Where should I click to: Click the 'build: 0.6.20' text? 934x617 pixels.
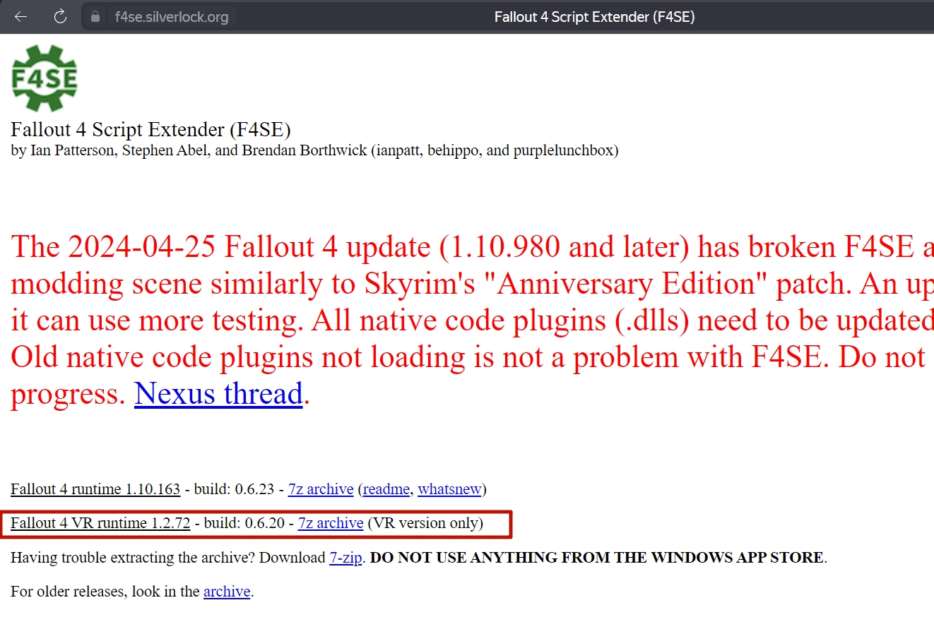[x=244, y=523]
